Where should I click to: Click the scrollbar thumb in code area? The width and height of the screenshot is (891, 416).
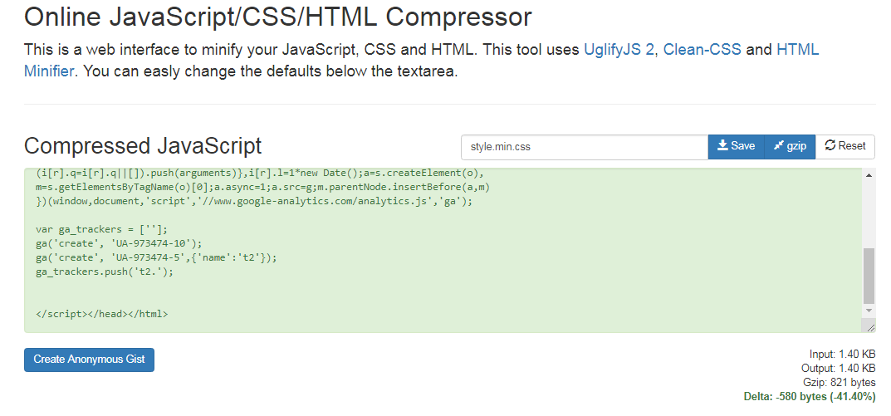[x=869, y=274]
